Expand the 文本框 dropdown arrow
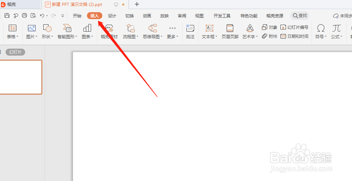This screenshot has height=181, width=352. pos(217,36)
